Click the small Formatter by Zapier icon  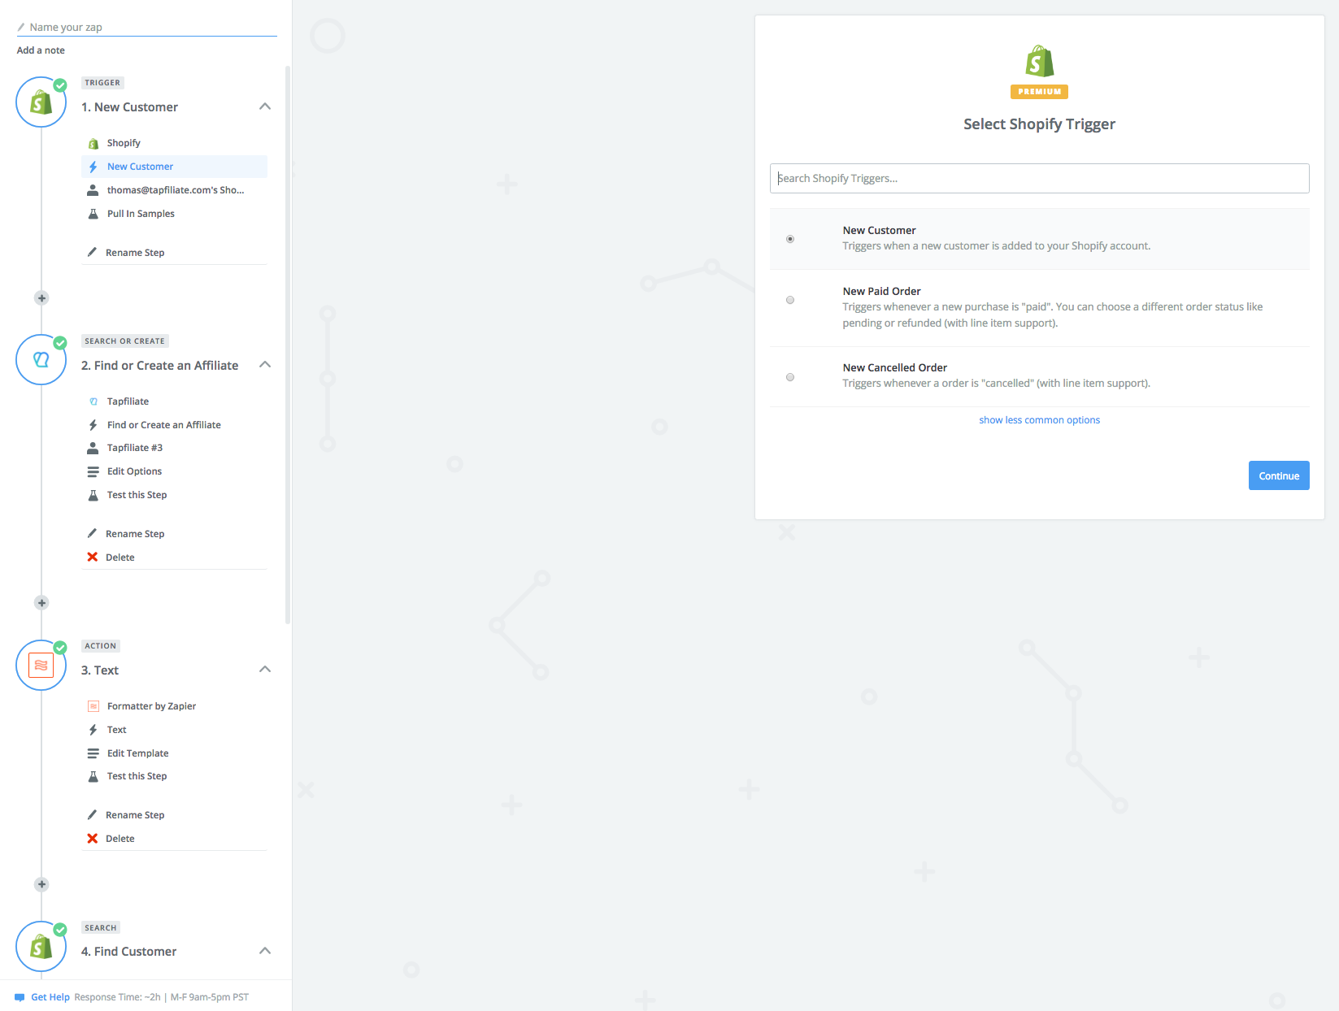(x=93, y=706)
